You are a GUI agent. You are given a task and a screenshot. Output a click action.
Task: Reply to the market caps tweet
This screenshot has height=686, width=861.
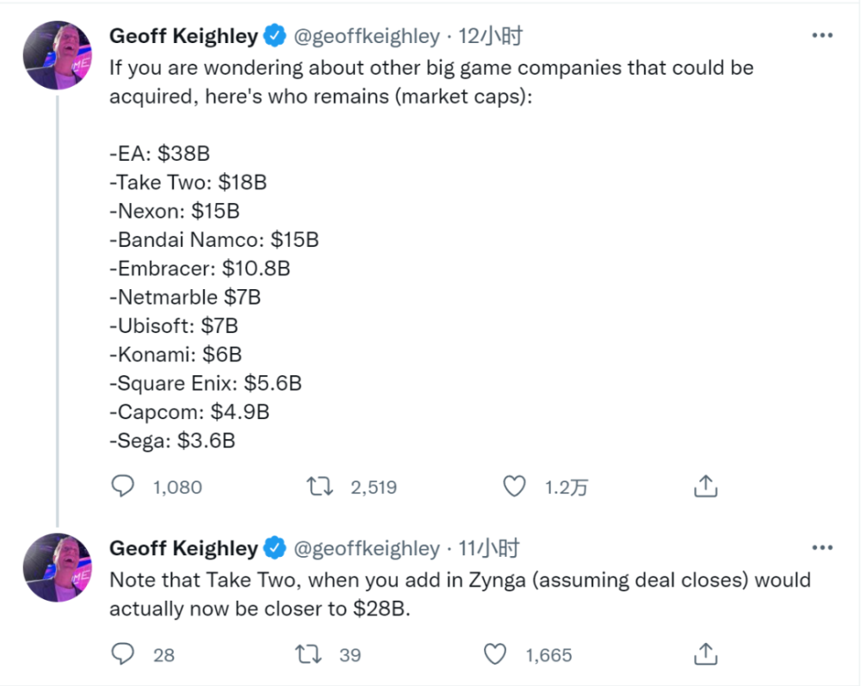125,487
